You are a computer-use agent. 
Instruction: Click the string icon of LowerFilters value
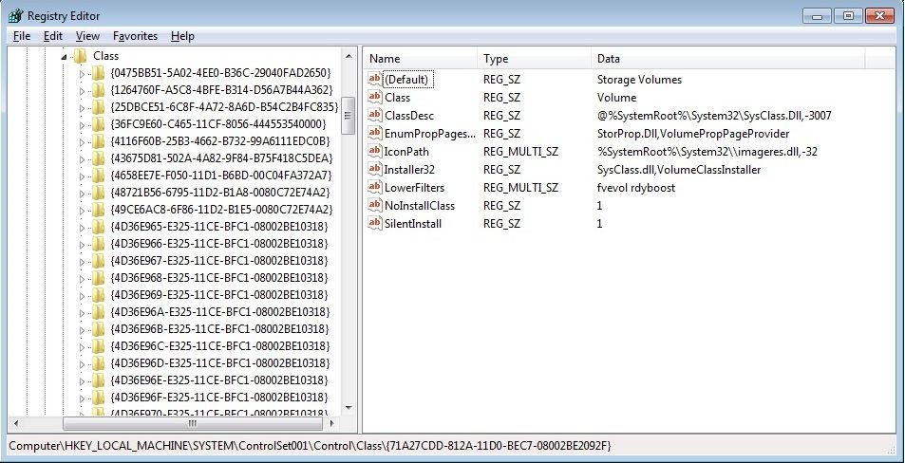tap(374, 188)
